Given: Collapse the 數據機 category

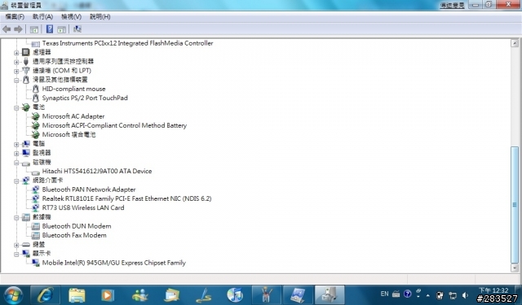Looking at the screenshot, I should (x=16, y=218).
